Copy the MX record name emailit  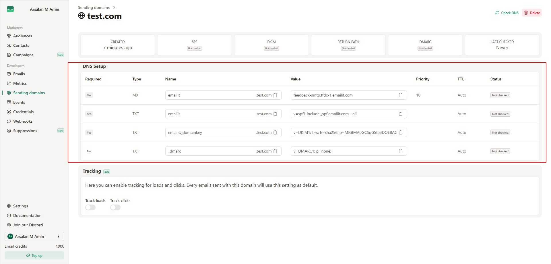coord(275,95)
